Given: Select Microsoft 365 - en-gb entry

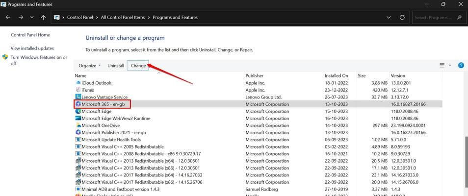Looking at the screenshot, I should click(103, 104).
